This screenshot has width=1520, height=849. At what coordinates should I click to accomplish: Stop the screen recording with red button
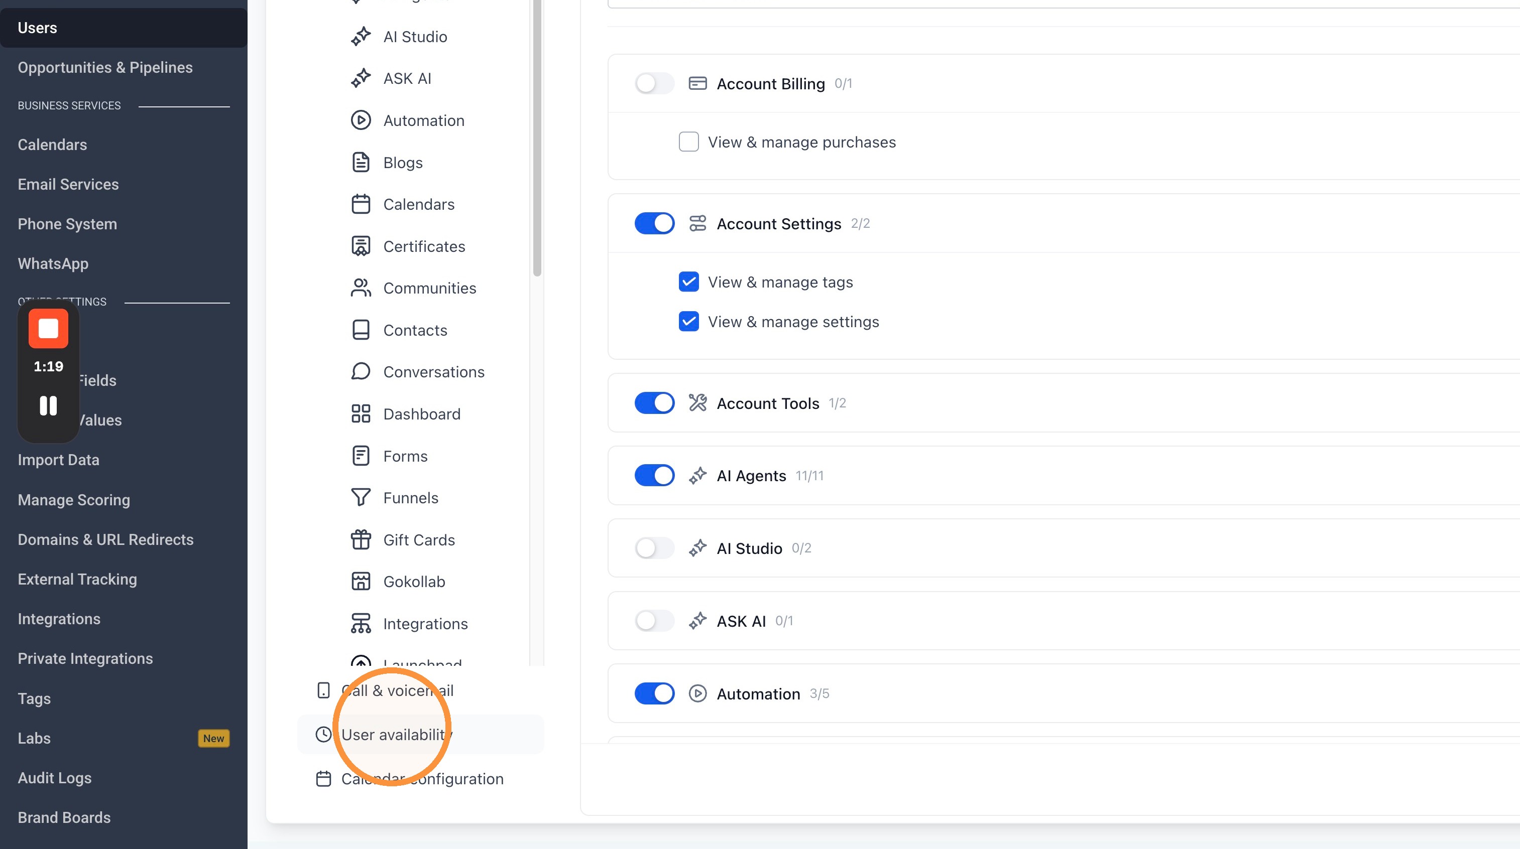pyautogui.click(x=48, y=328)
